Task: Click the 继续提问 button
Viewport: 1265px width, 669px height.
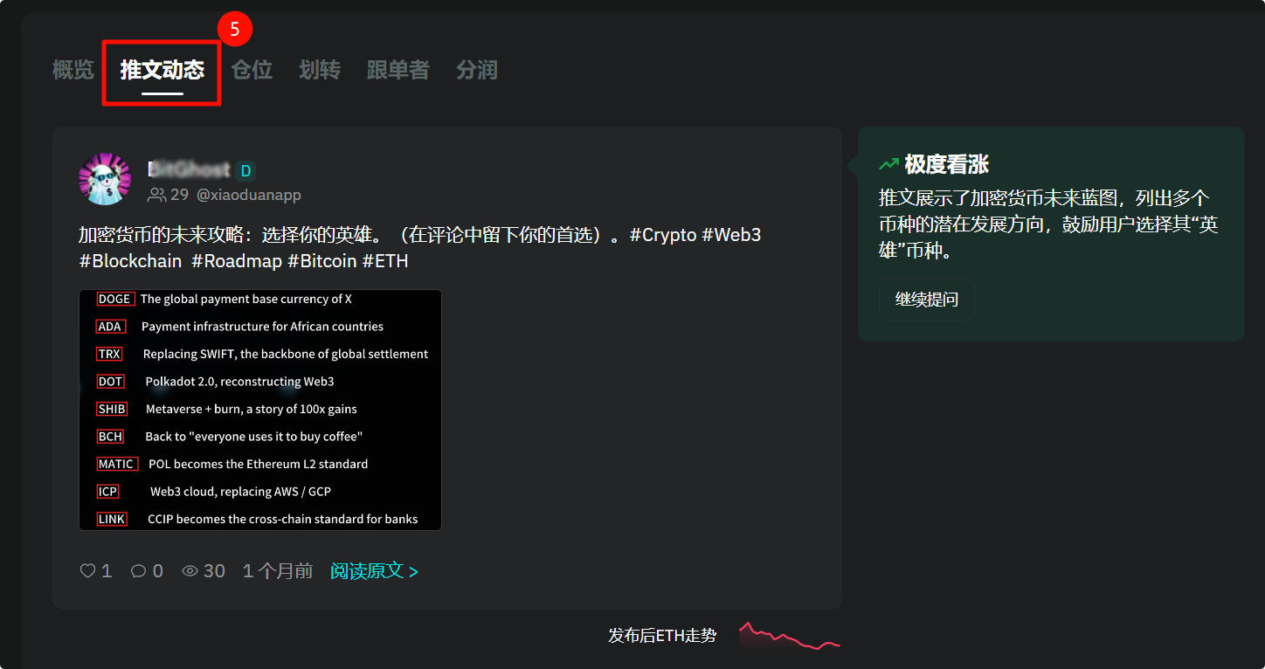Action: (x=926, y=300)
